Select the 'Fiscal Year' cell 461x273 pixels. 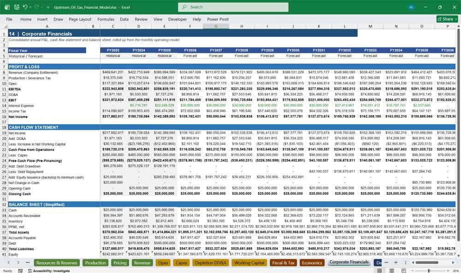47,51
